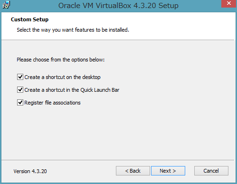This screenshot has width=237, height=184.
Task: Close the VirtualBox Setup window
Action: [229, 3]
